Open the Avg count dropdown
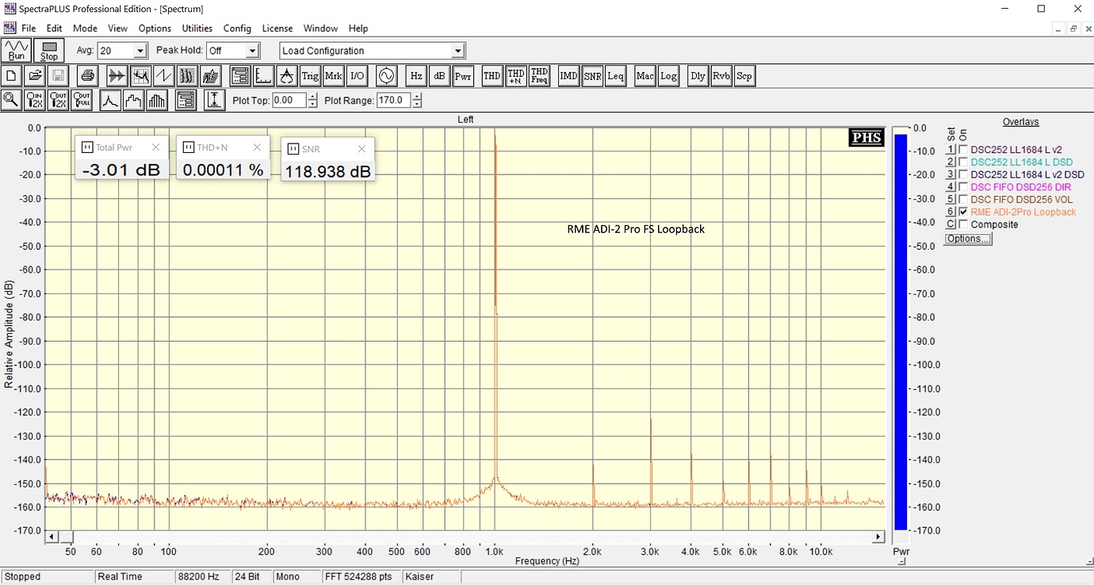Image resolution: width=1094 pixels, height=585 pixels. point(140,51)
